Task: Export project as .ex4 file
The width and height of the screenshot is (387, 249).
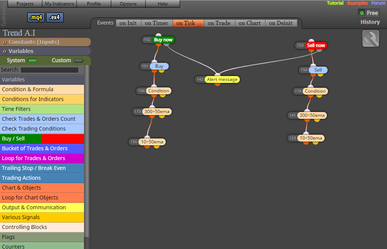Action: pos(54,17)
